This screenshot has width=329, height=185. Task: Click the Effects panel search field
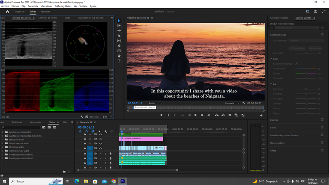pyautogui.click(x=21, y=127)
